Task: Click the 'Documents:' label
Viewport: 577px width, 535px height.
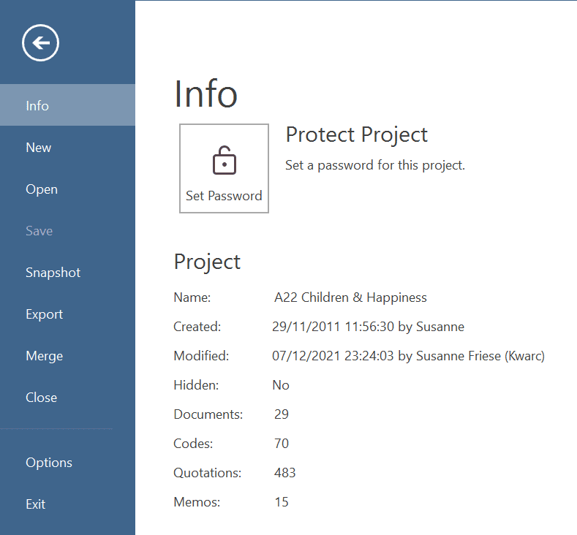Action: (208, 414)
